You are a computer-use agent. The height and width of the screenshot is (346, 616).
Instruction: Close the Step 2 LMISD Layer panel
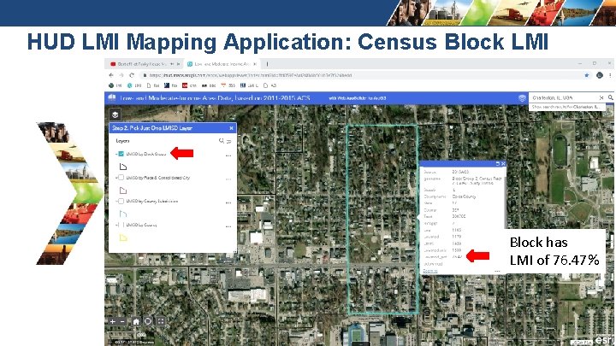click(x=231, y=128)
